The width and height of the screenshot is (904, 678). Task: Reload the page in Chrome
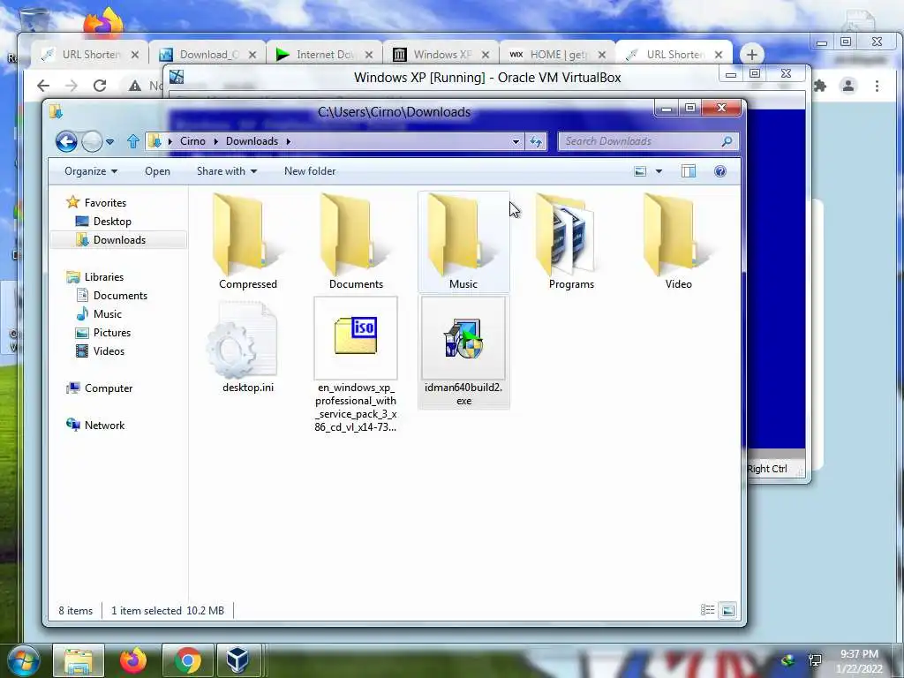pos(100,86)
